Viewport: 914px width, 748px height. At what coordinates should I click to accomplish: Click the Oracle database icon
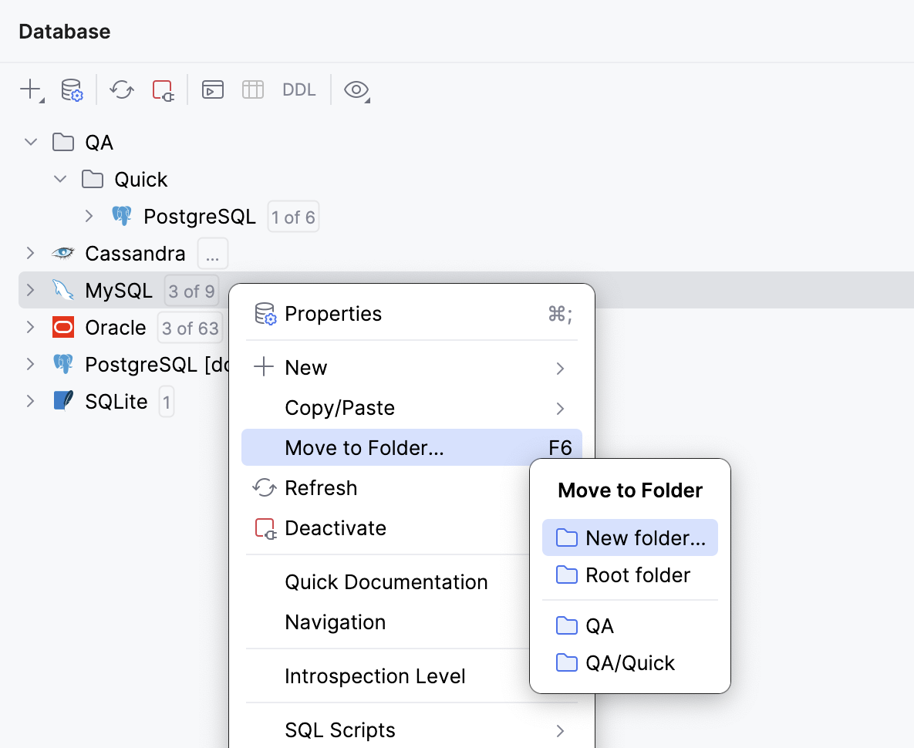tap(62, 327)
